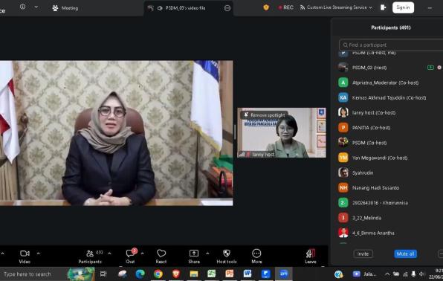The width and height of the screenshot is (443, 281).
Task: Open Host tools shield menu
Action: pos(227,256)
